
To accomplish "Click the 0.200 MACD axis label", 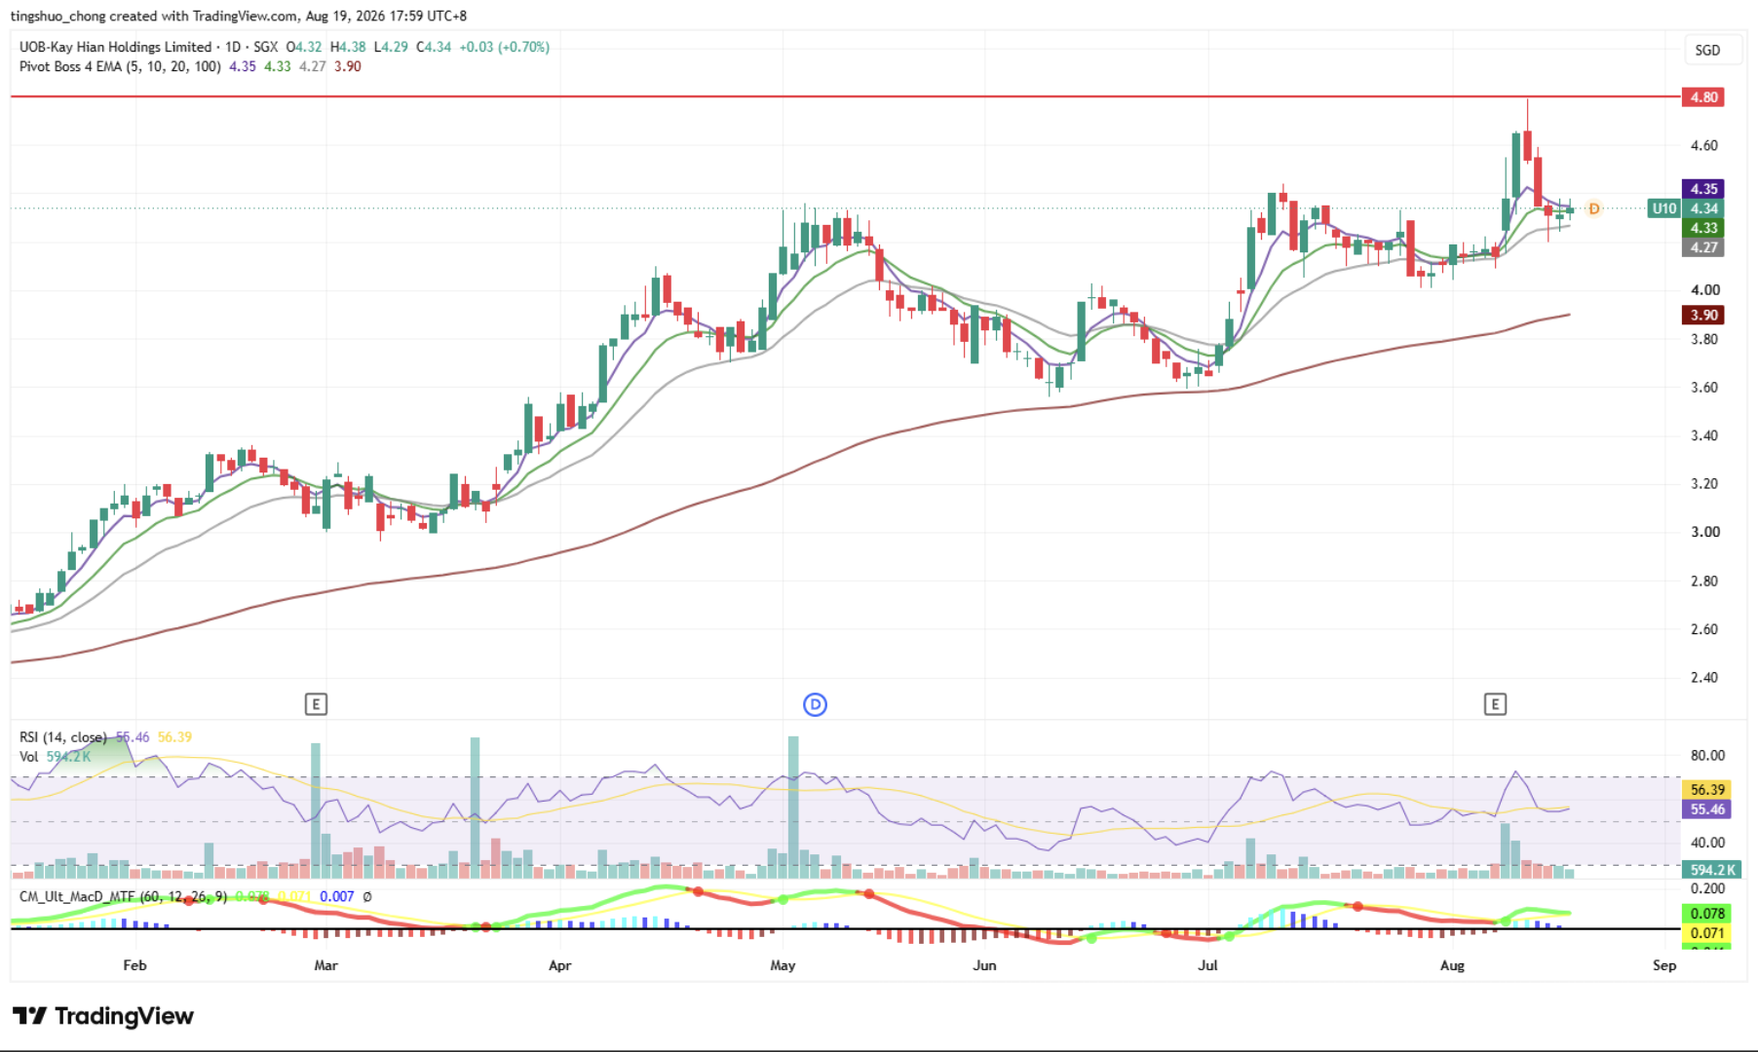I will (1707, 888).
